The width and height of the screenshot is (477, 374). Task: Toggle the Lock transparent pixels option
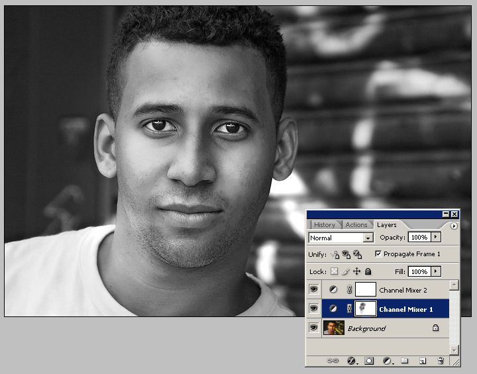click(x=335, y=271)
